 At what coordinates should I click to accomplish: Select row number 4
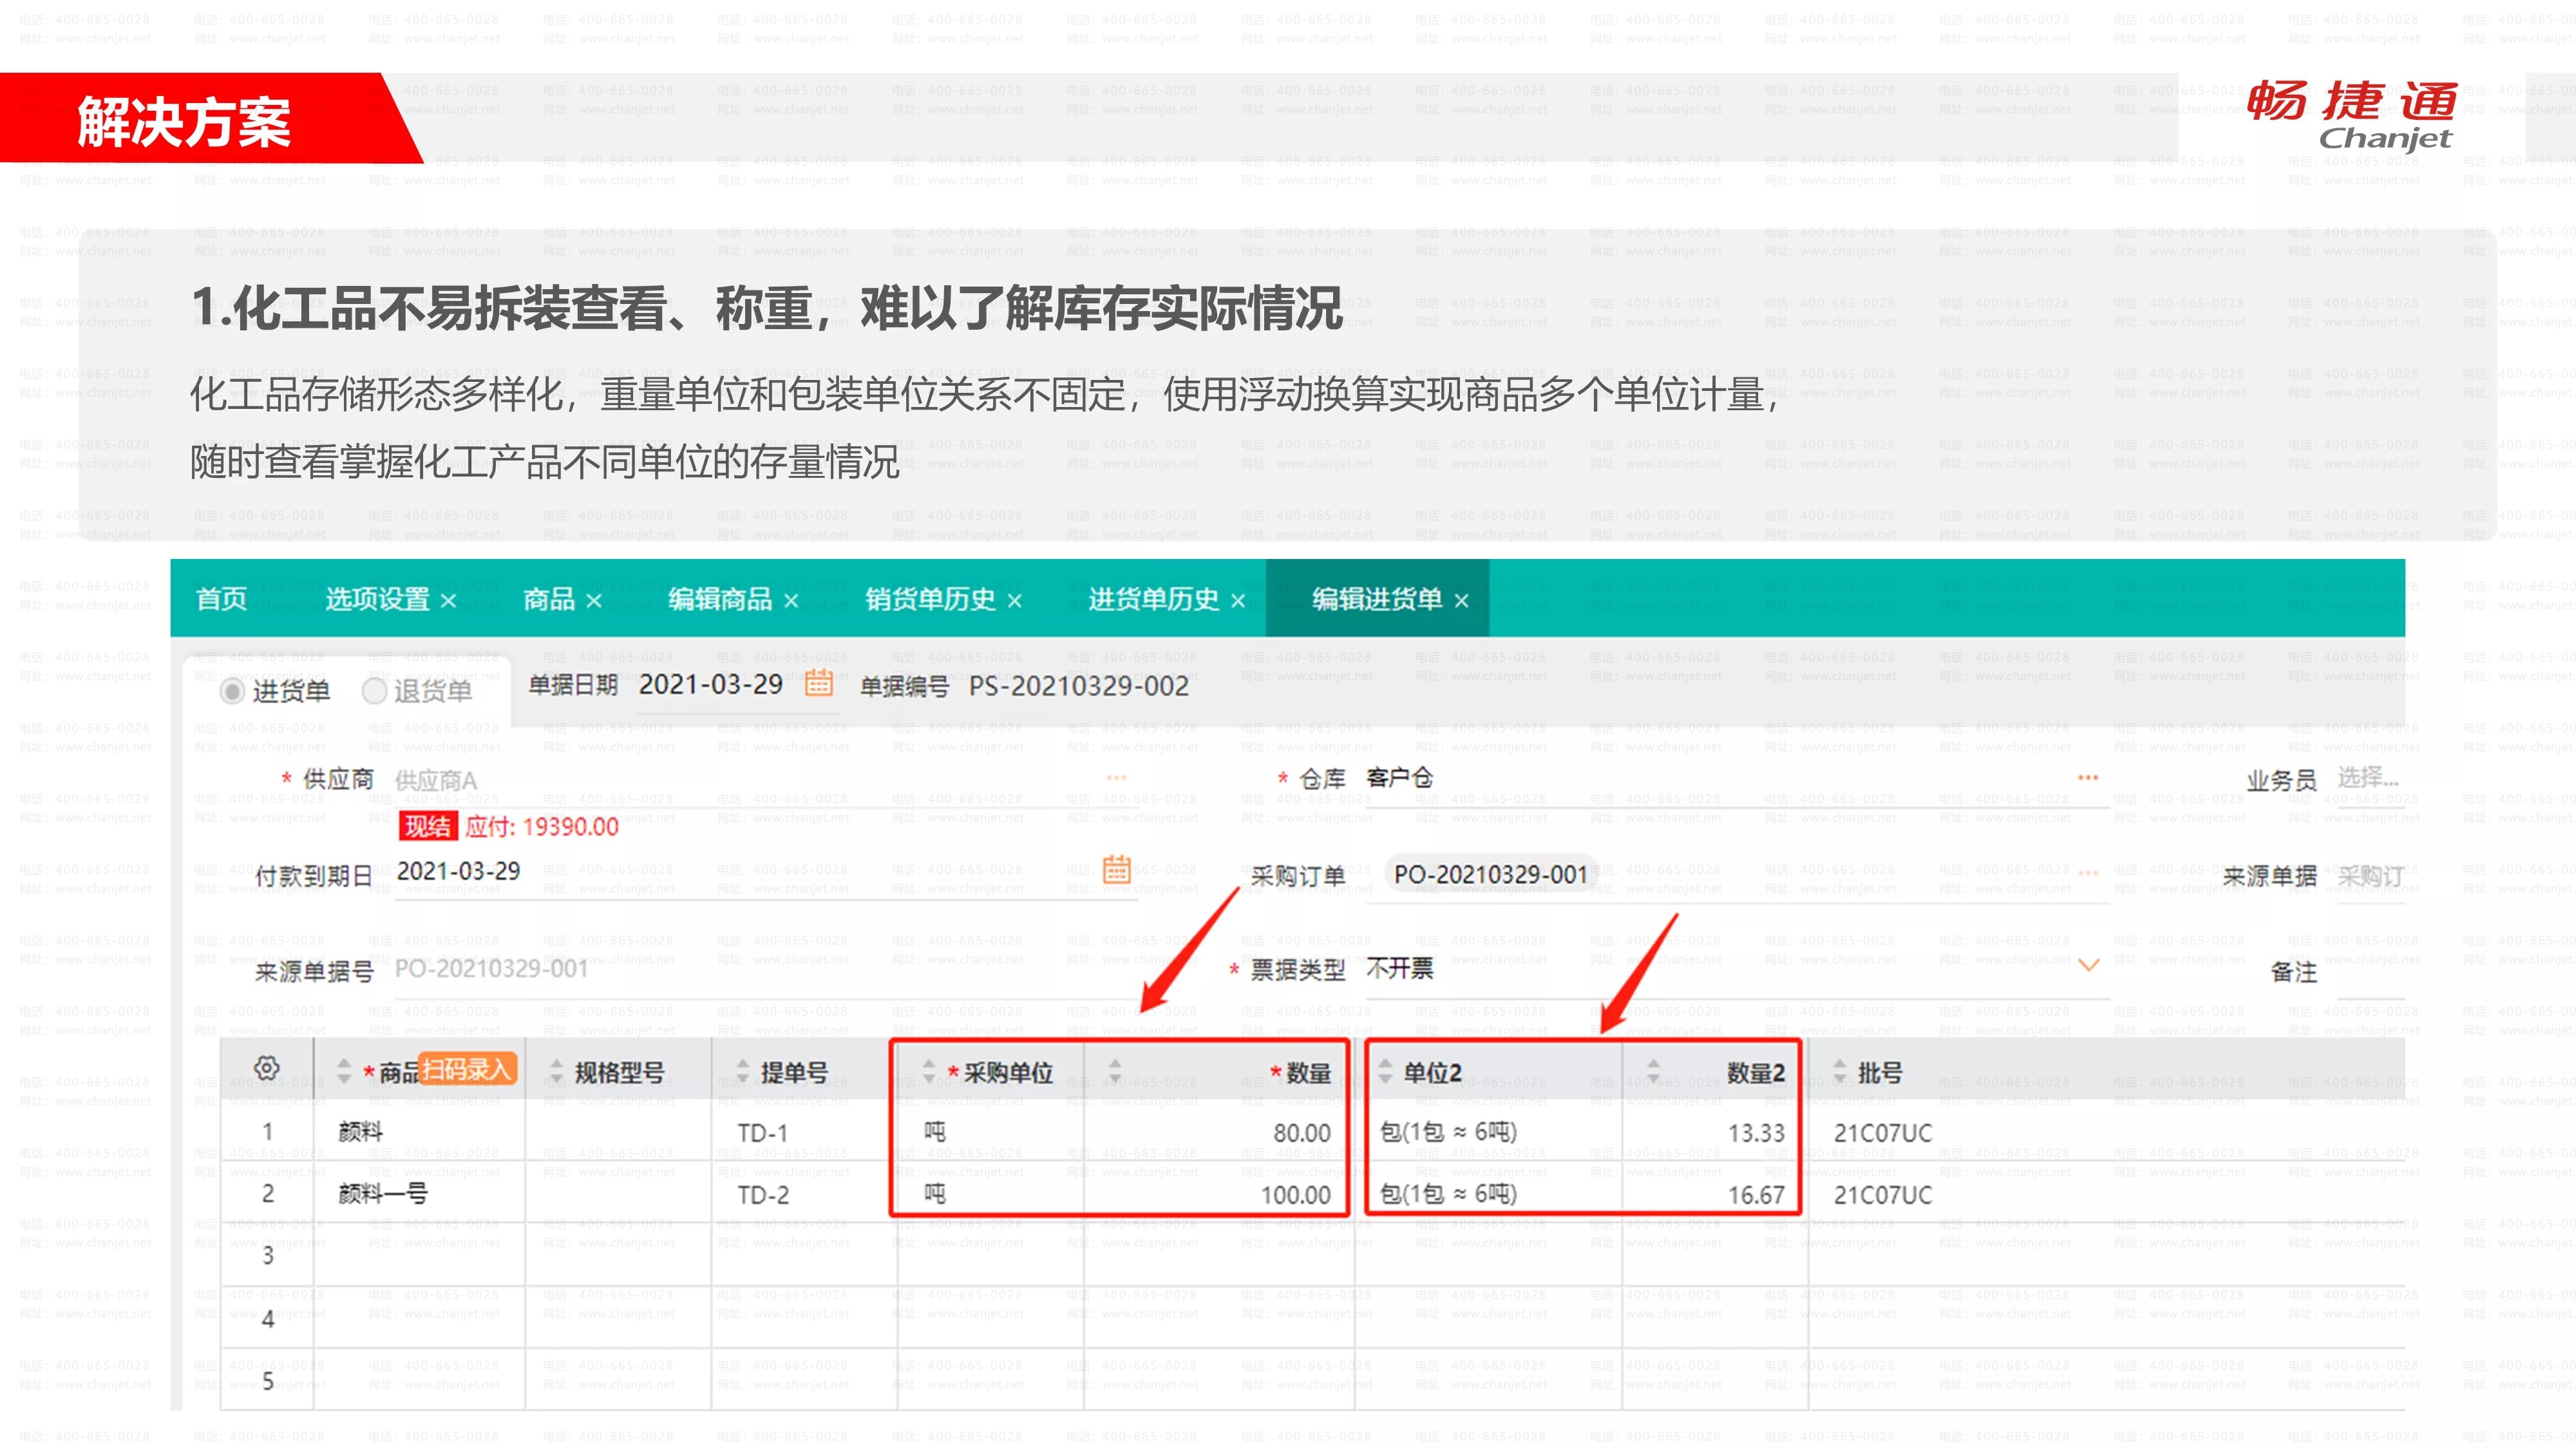pyautogui.click(x=267, y=1319)
